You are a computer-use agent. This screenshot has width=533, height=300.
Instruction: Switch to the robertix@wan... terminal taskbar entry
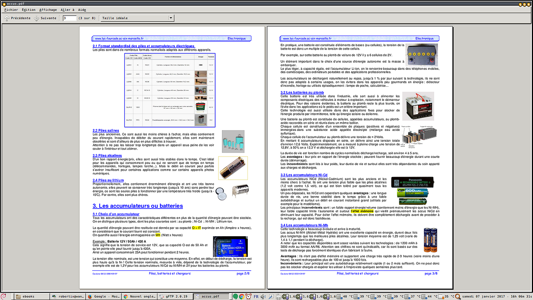click(68, 296)
